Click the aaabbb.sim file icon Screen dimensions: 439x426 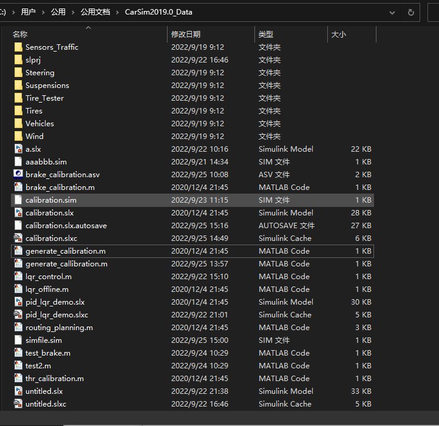tap(18, 161)
